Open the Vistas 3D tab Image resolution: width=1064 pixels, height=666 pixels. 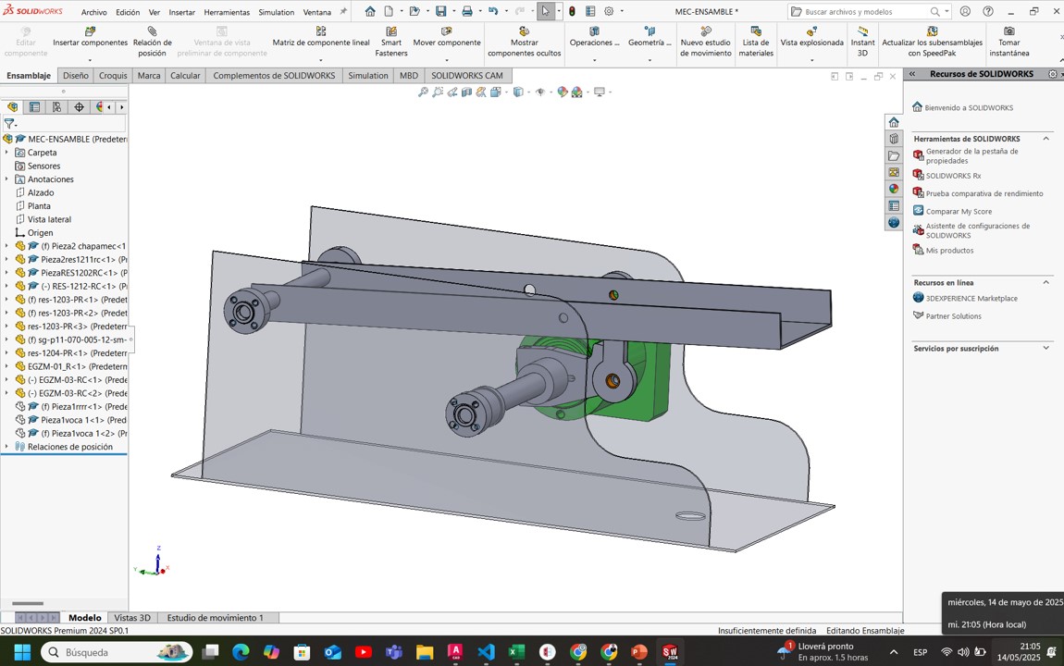coord(132,617)
